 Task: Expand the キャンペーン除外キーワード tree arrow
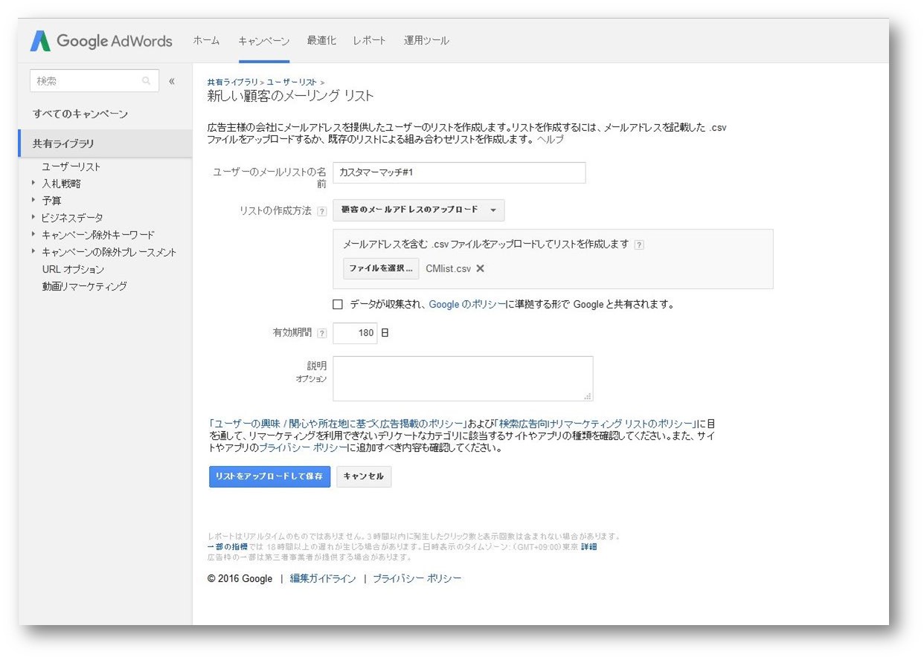tap(33, 234)
